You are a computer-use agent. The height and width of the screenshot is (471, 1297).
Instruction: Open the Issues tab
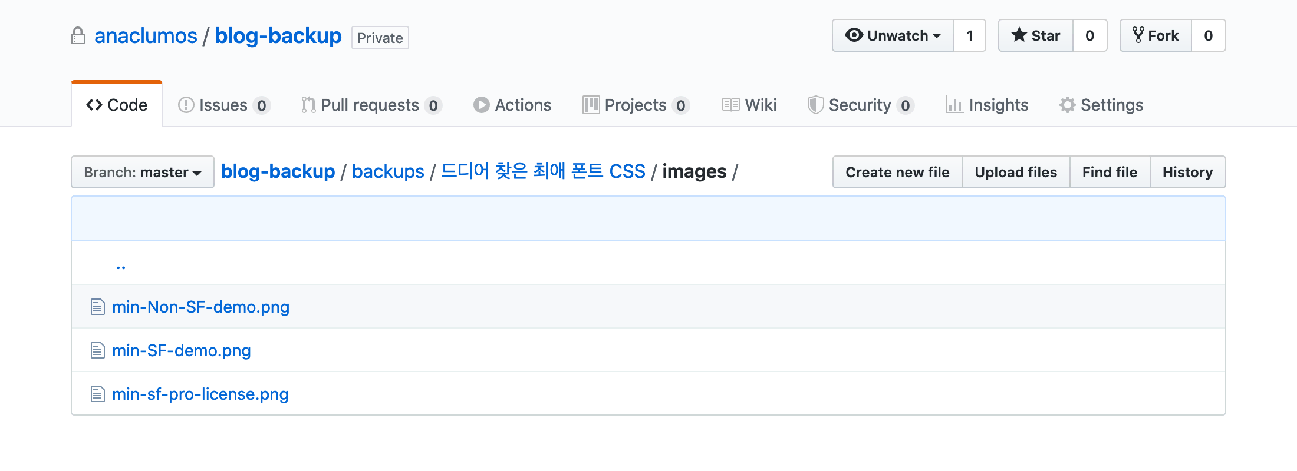(x=223, y=105)
